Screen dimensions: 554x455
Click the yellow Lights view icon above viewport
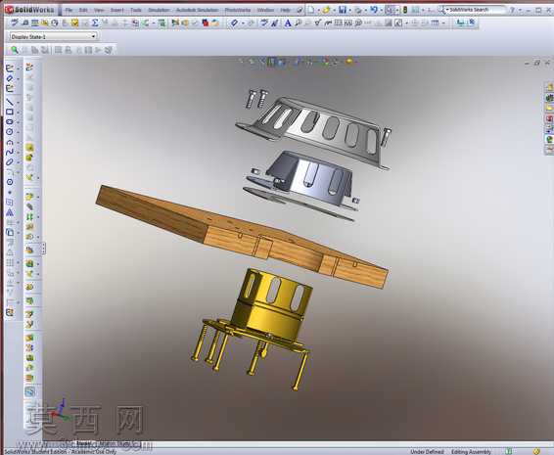[x=349, y=62]
